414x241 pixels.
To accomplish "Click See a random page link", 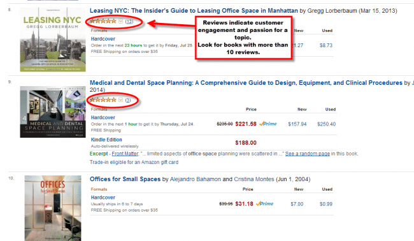I will click(308, 154).
